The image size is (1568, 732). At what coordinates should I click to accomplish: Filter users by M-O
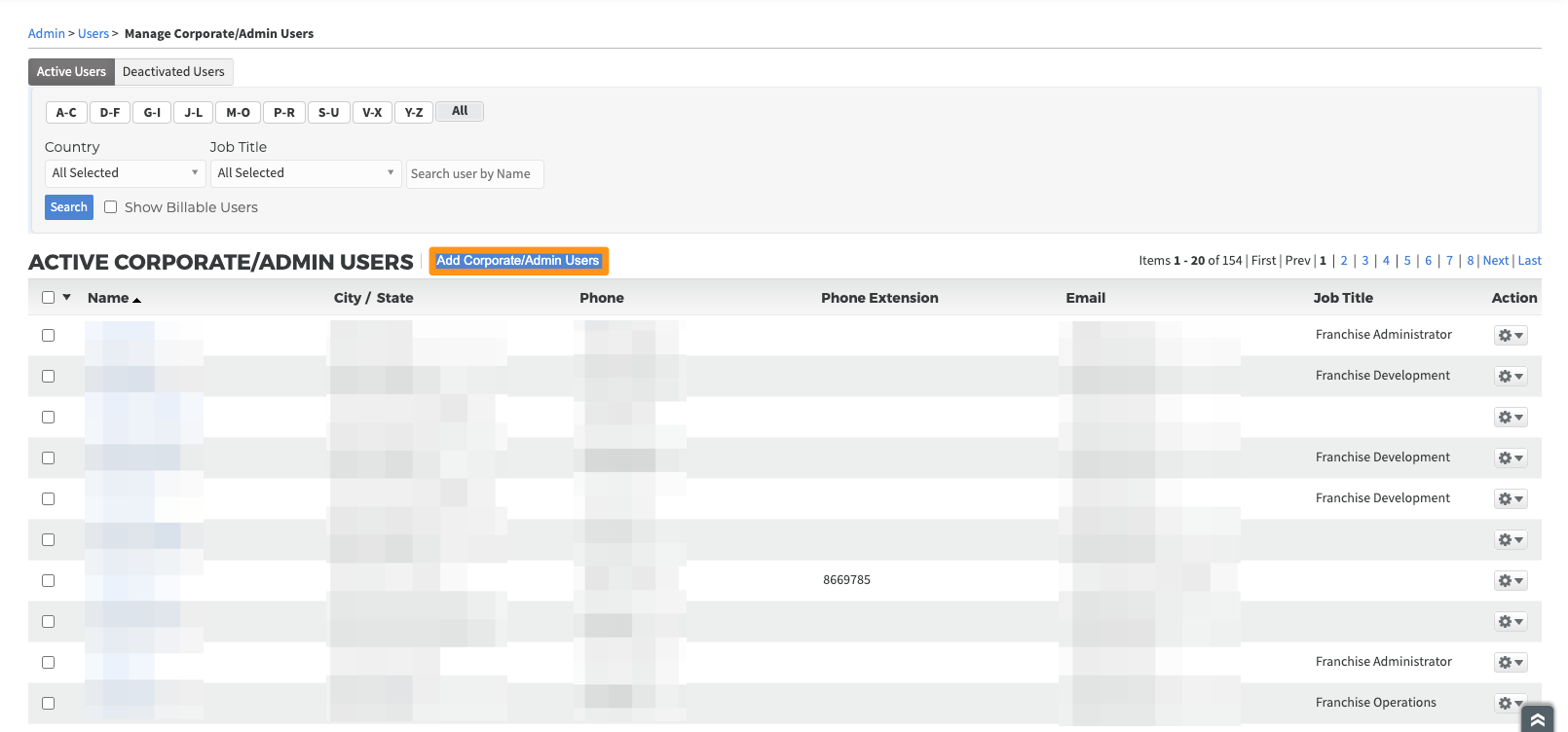coord(239,113)
